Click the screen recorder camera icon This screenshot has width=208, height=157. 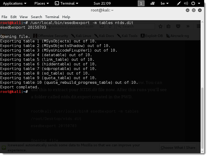pos(153,3)
